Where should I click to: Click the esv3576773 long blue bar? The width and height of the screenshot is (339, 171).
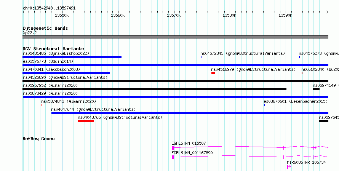tap(176, 65)
